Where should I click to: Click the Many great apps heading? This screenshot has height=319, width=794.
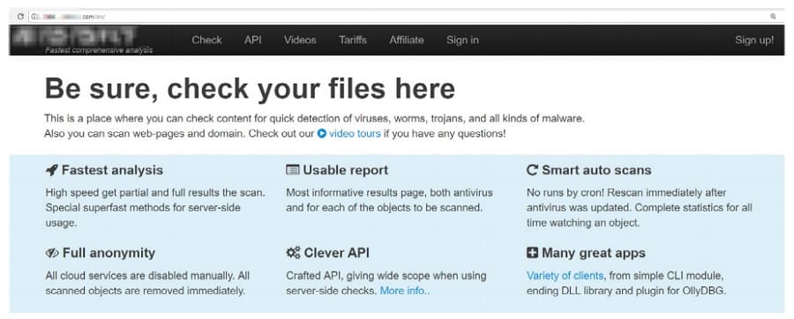594,253
